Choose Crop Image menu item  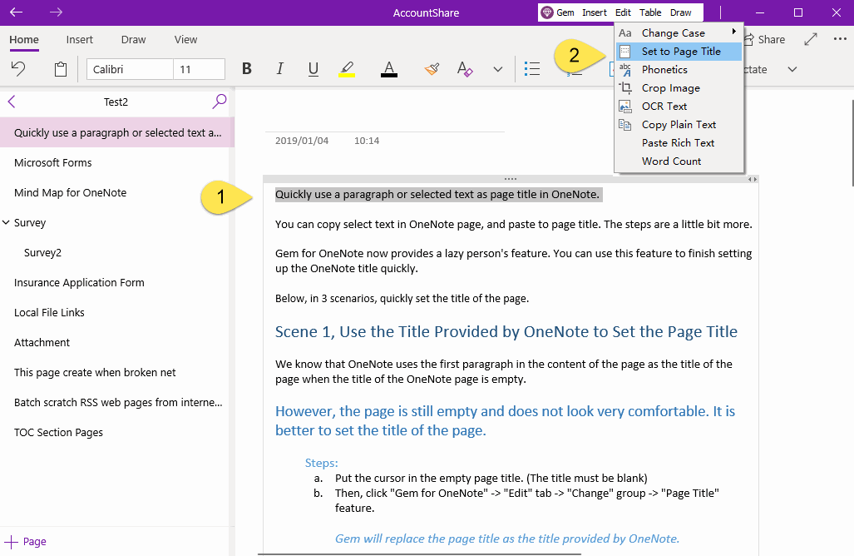[x=679, y=87]
